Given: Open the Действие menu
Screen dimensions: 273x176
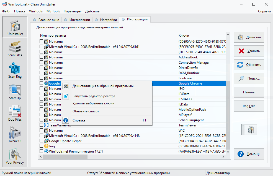Looking at the screenshot, I should tap(92, 11).
